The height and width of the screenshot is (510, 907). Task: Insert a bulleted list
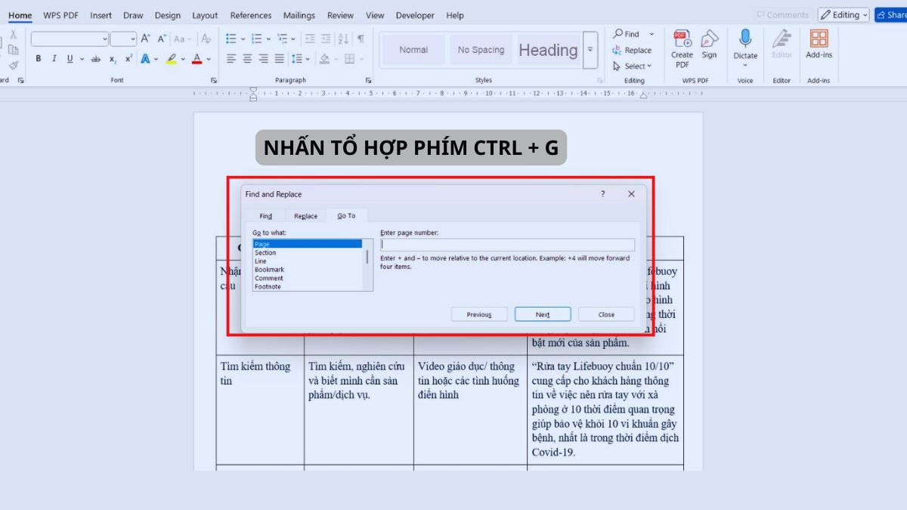click(x=231, y=39)
